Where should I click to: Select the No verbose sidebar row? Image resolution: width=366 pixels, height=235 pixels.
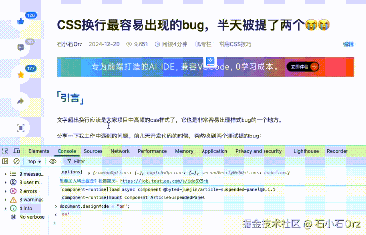24,217
